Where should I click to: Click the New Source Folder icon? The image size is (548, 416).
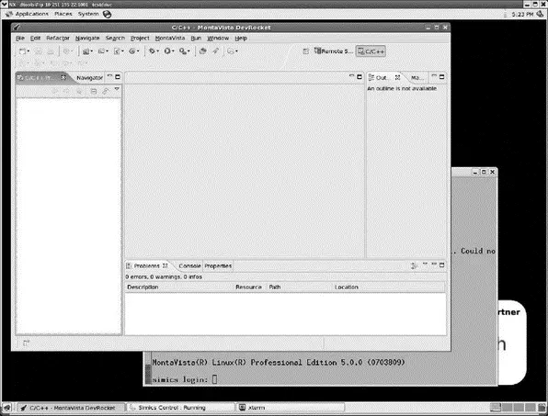[101, 51]
